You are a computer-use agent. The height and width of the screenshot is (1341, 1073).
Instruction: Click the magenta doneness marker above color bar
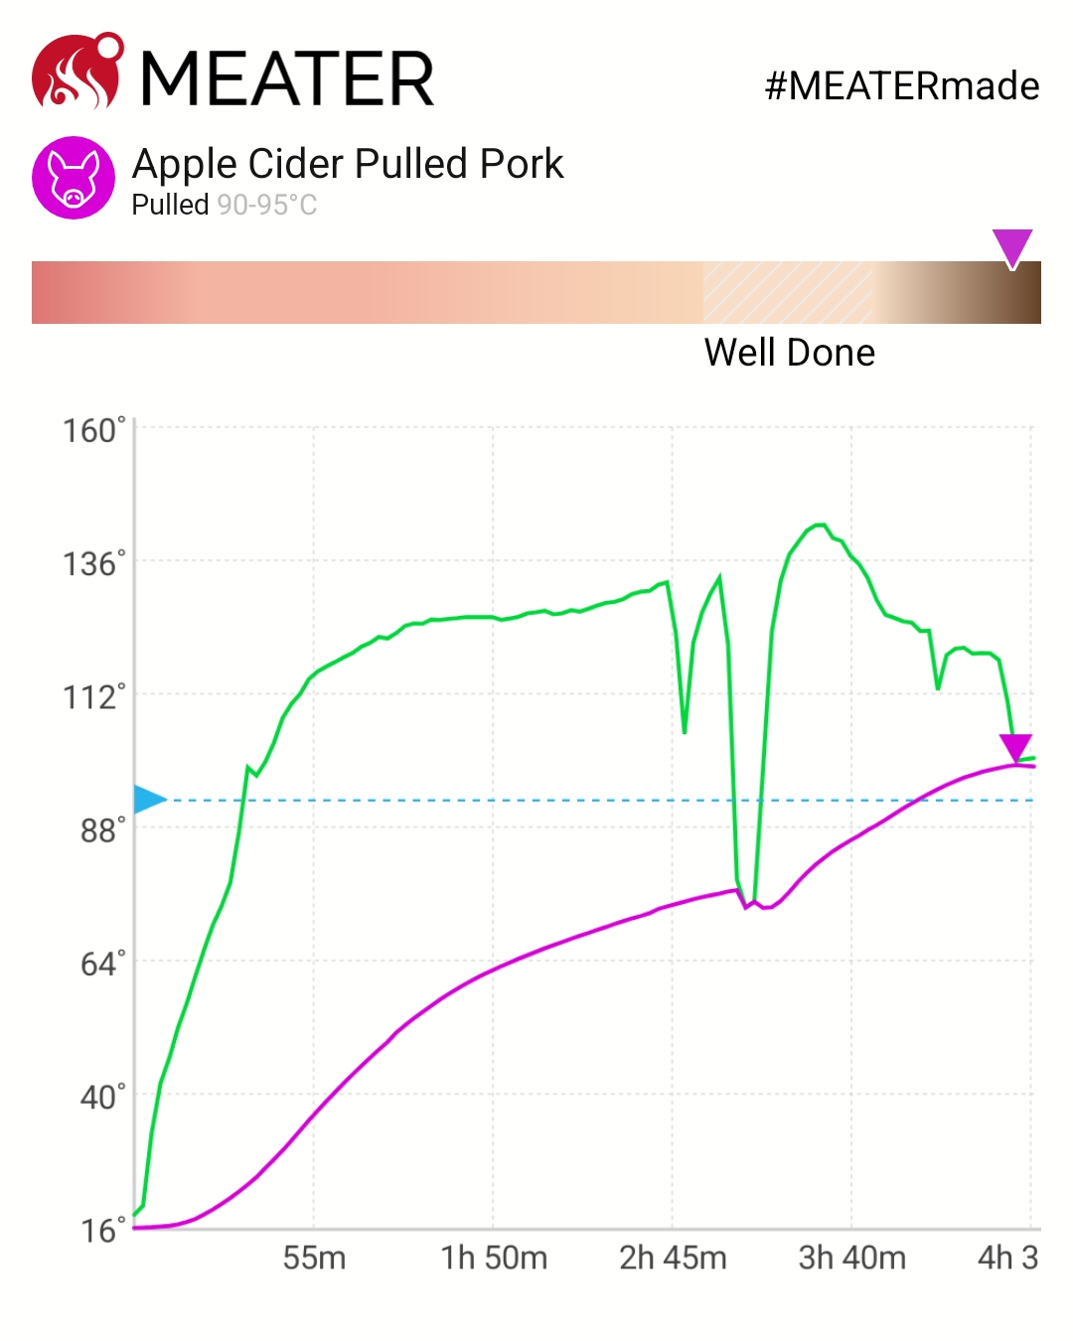click(x=1012, y=247)
